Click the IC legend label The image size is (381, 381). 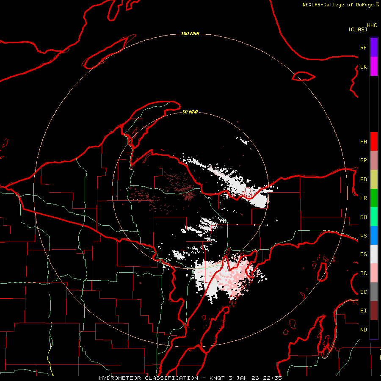363,273
